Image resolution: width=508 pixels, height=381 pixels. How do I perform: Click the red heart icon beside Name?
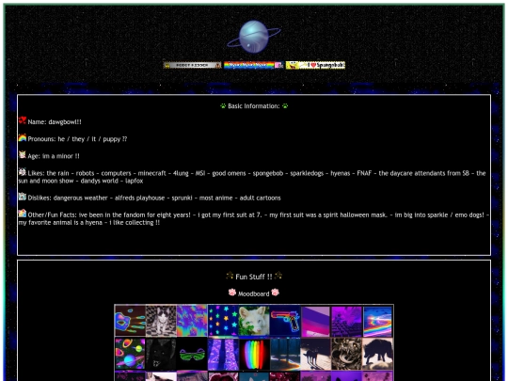[x=23, y=120]
